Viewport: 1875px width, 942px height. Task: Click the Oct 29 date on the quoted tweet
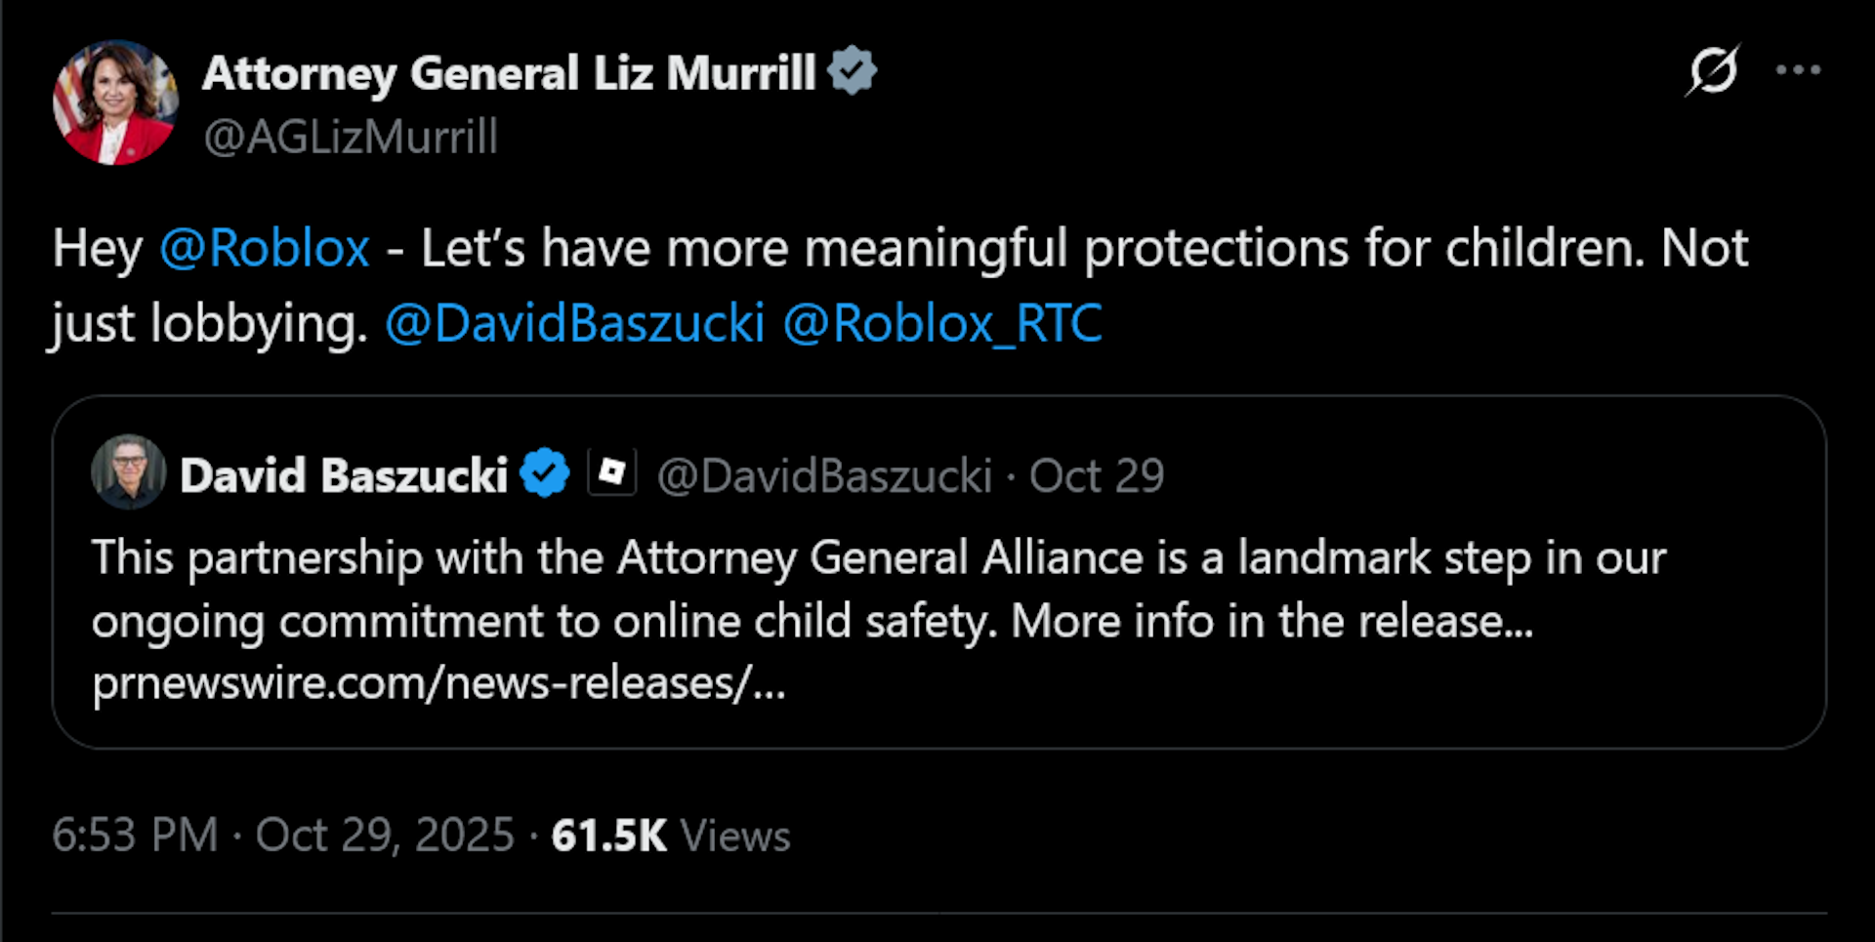click(1097, 474)
